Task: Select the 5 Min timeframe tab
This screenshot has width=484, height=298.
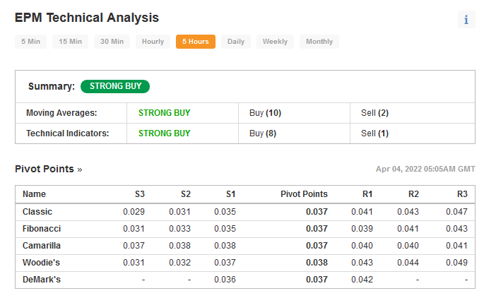Action: point(30,42)
